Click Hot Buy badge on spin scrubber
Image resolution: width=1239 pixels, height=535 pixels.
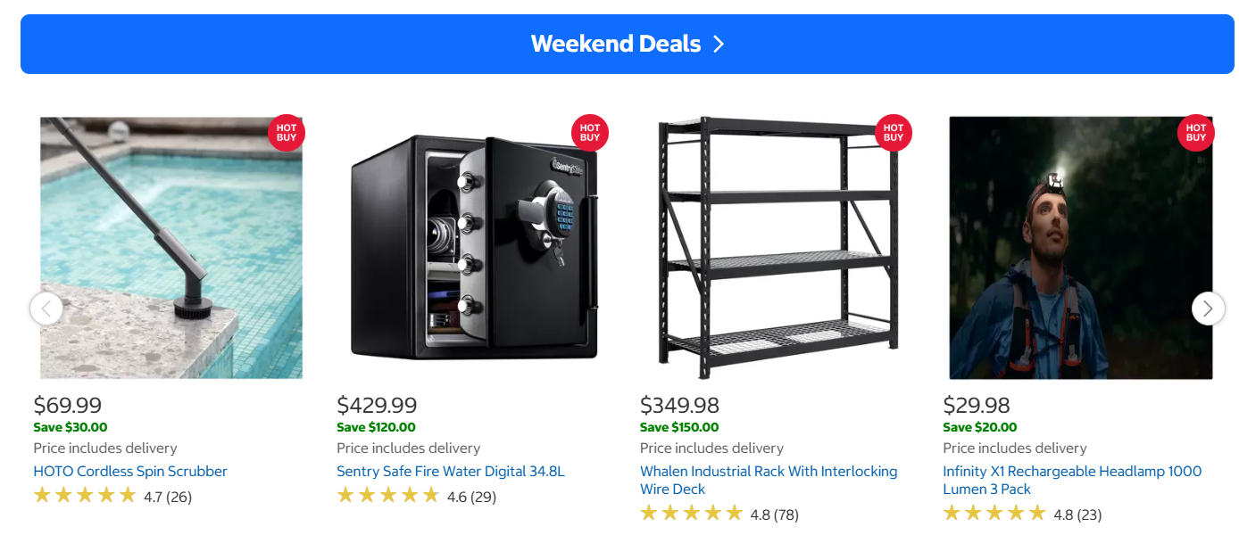tap(287, 133)
